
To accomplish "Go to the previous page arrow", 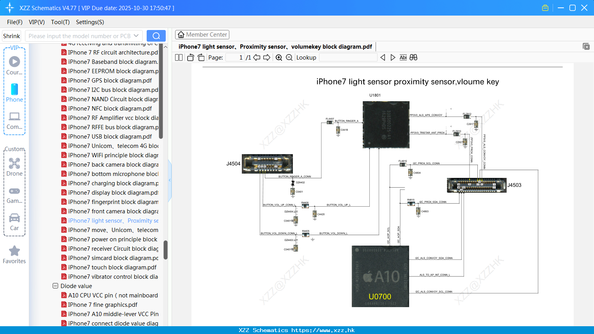I will pyautogui.click(x=257, y=58).
